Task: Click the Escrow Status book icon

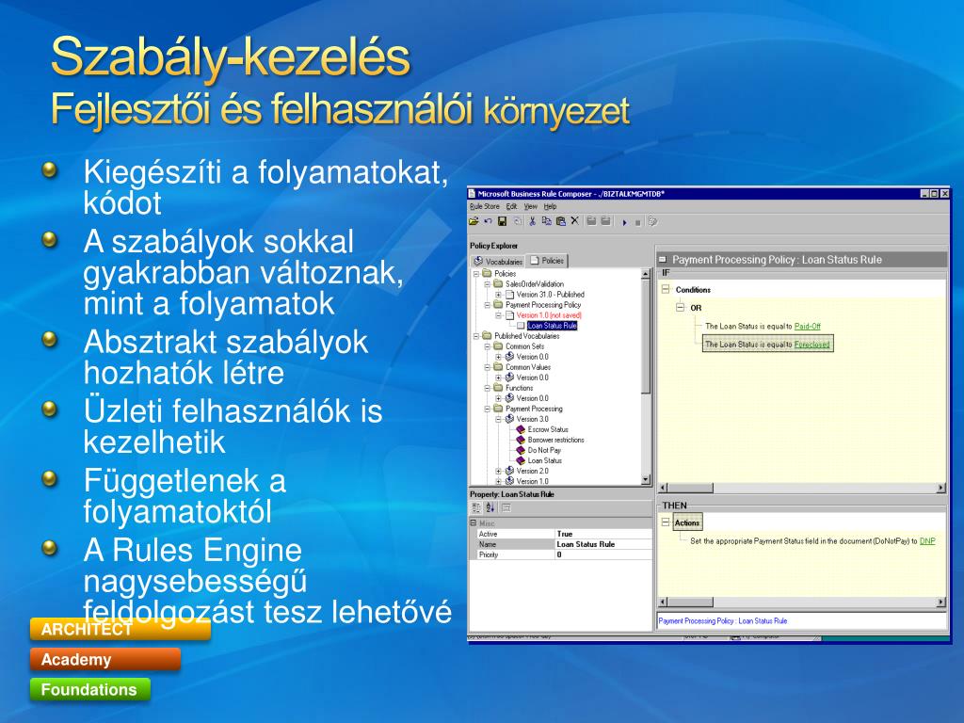Action: coord(520,429)
